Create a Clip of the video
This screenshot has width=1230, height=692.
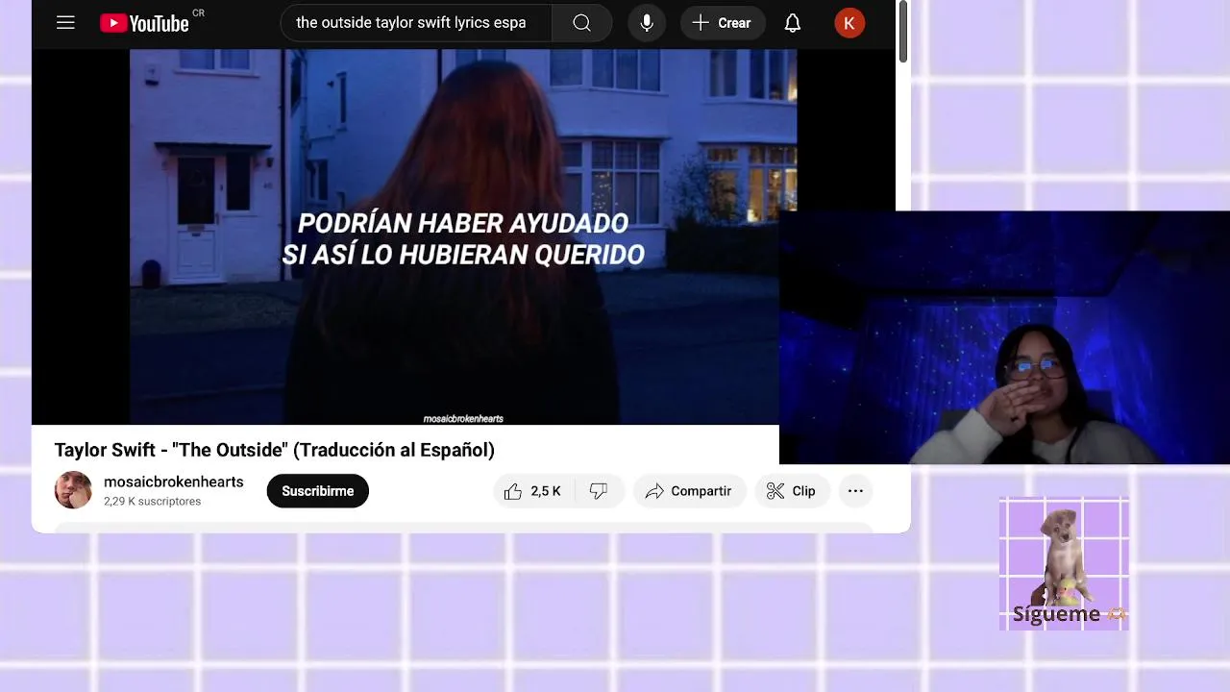[791, 491]
